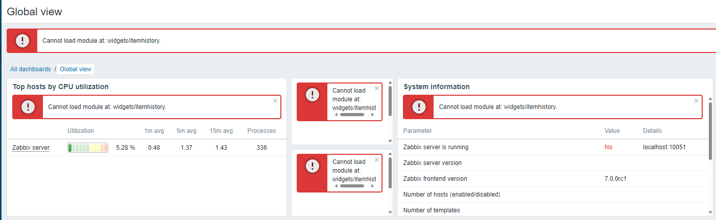Click the 5m avg column header
Screen dimensions: 716x220
point(186,131)
